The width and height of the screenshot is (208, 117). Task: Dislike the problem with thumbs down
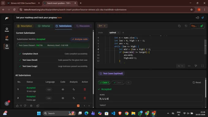[25, 106]
